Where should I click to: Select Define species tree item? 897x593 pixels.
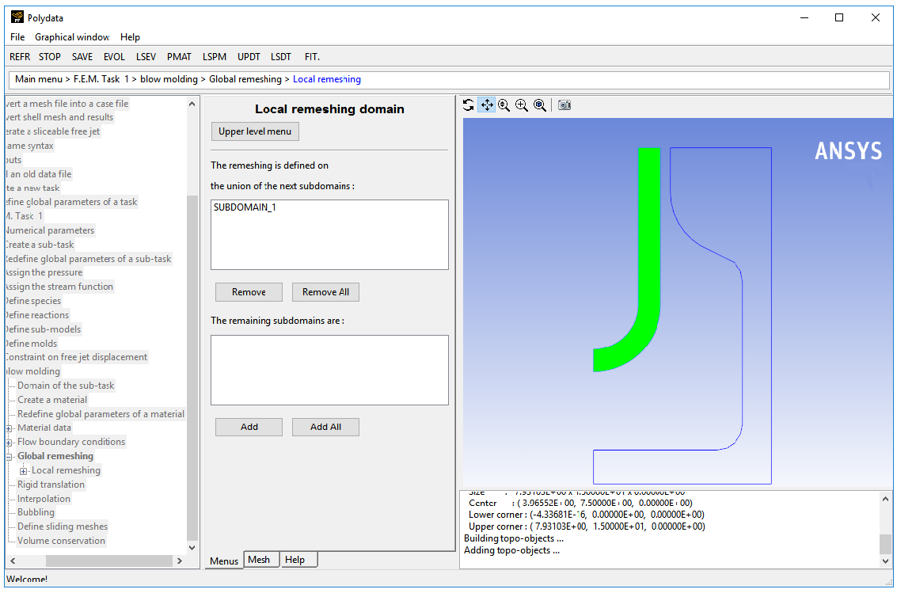[x=33, y=301]
